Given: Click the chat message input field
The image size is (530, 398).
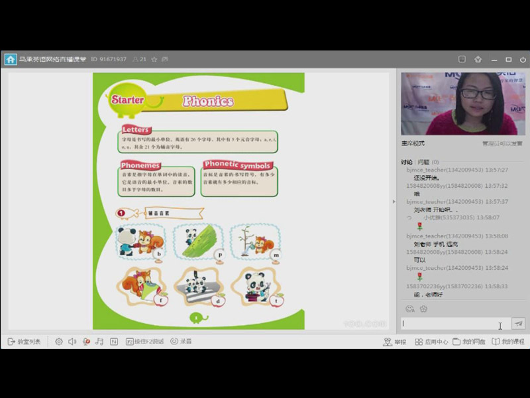Looking at the screenshot, I should [450, 324].
